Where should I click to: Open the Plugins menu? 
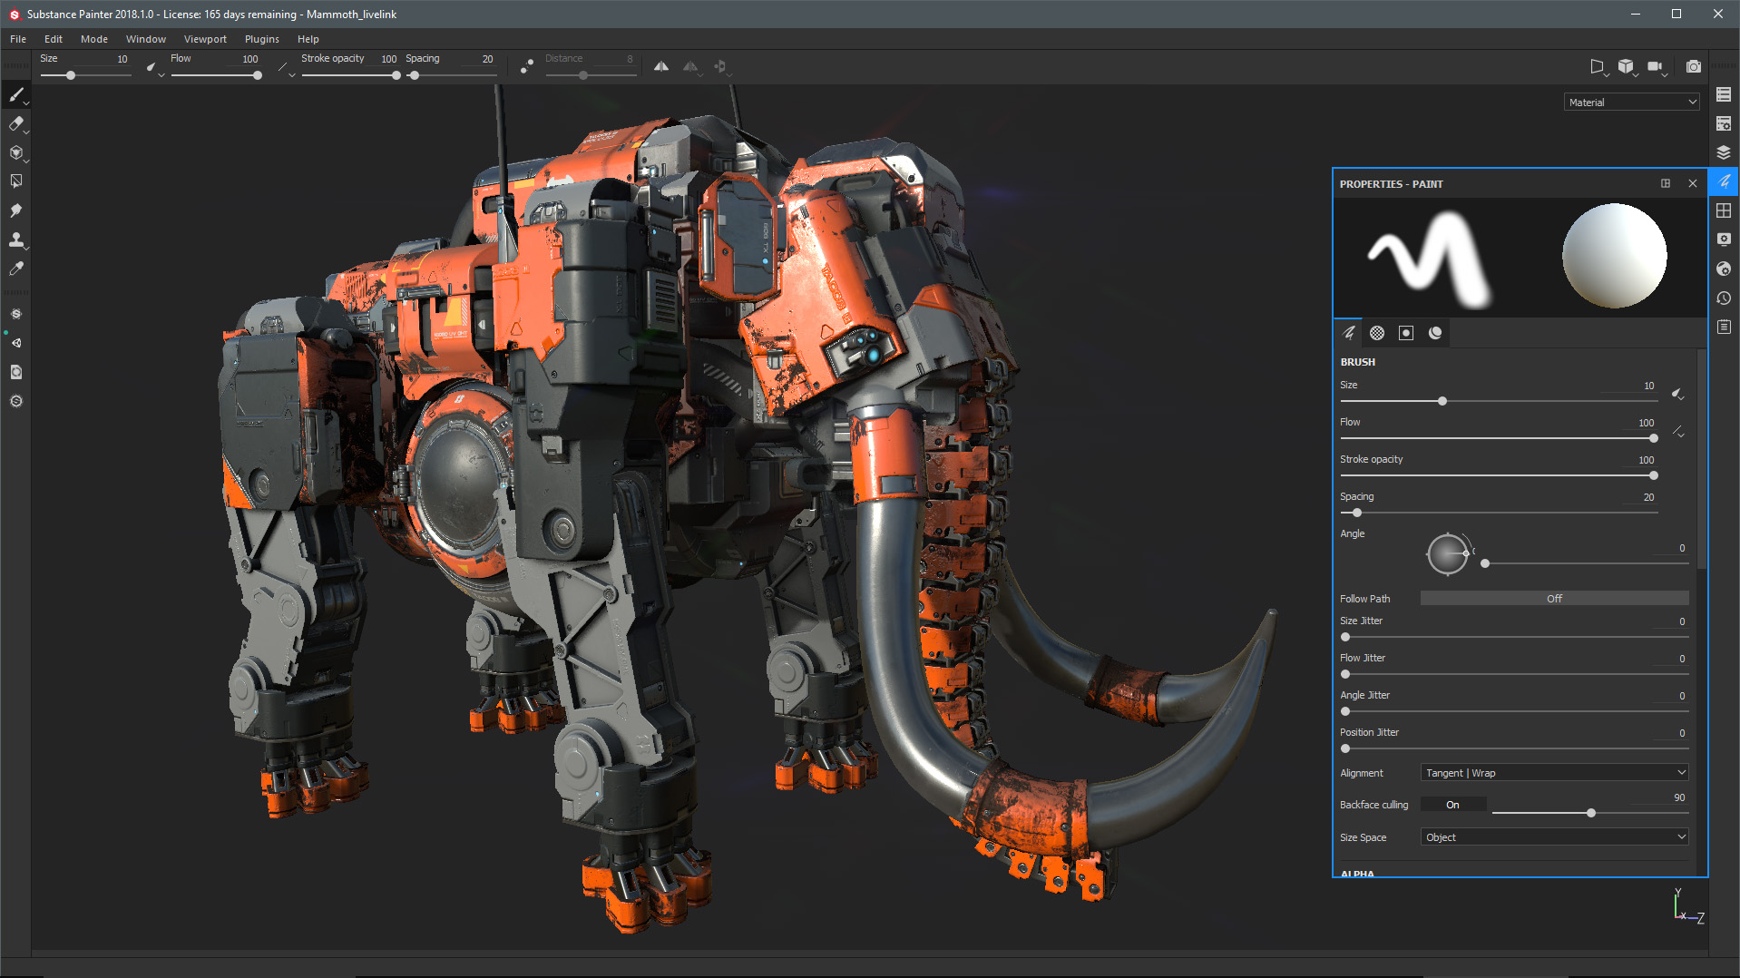(261, 39)
